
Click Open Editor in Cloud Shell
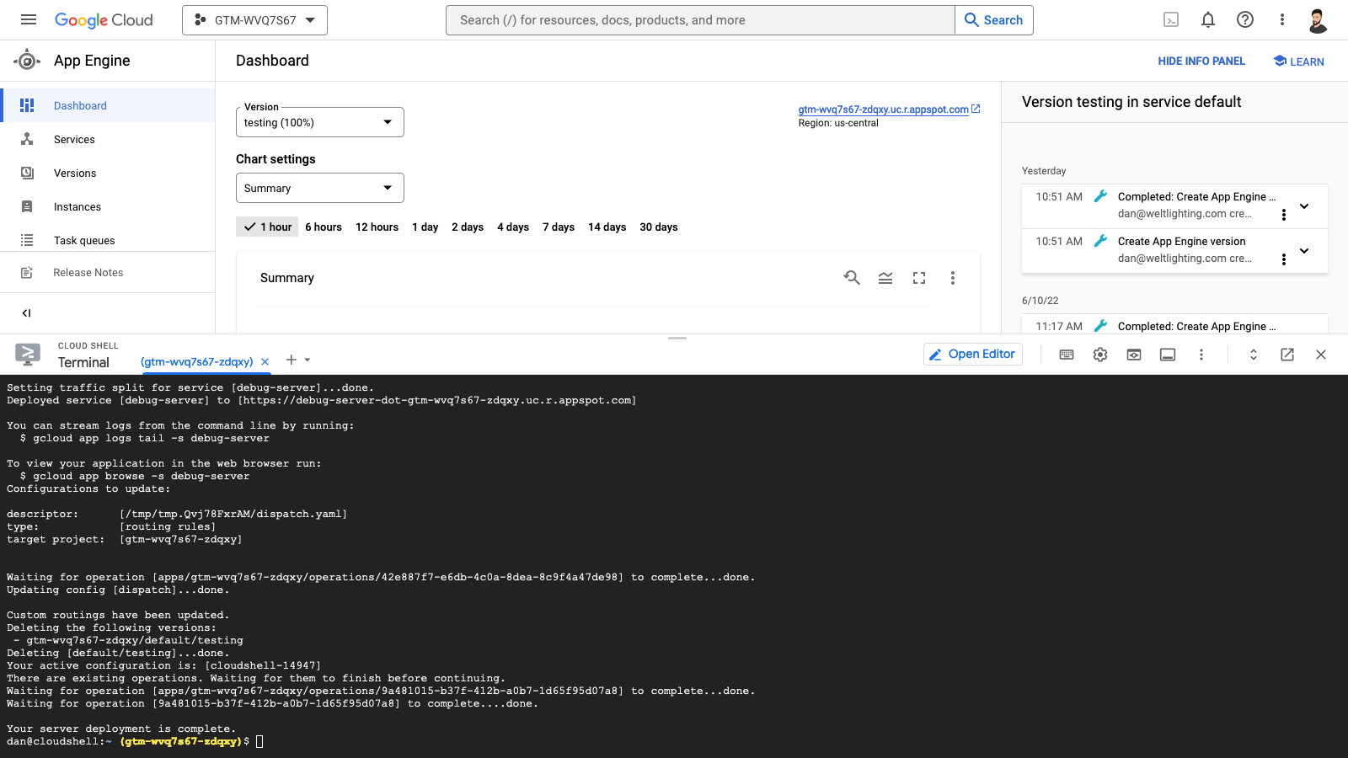click(x=973, y=355)
